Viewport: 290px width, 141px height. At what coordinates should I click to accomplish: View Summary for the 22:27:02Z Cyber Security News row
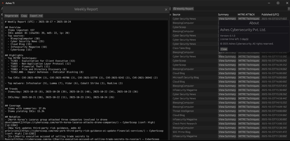227,19
